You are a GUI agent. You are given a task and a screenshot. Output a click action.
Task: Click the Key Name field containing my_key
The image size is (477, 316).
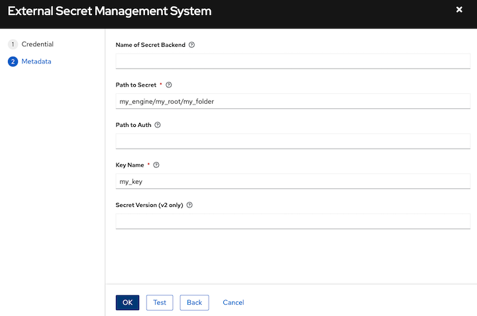[x=293, y=182]
